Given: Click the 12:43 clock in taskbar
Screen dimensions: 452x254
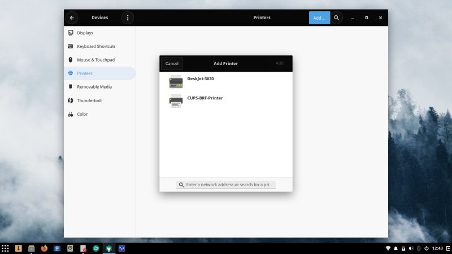Looking at the screenshot, I should click(437, 248).
